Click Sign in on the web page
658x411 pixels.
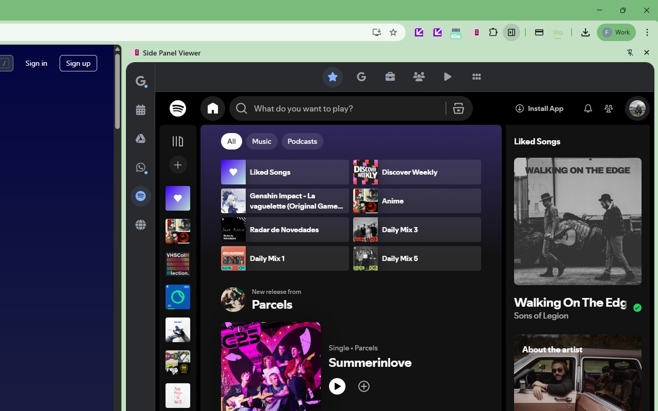[36, 63]
